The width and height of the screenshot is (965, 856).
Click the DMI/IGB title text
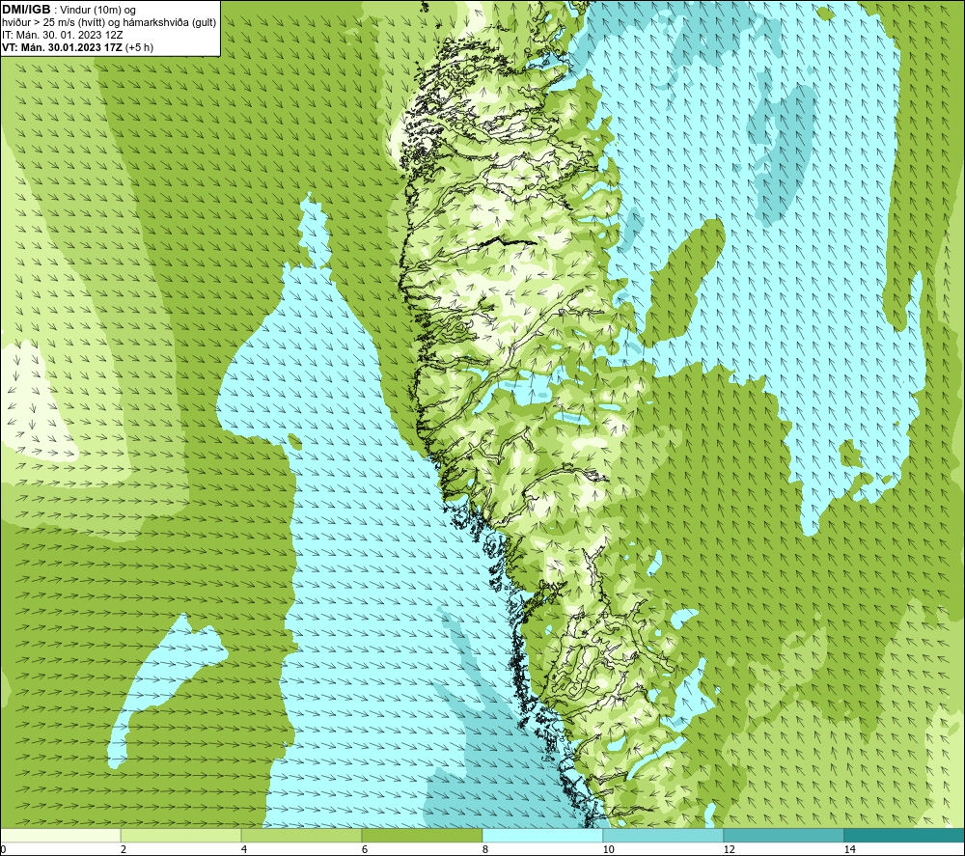coord(27,10)
